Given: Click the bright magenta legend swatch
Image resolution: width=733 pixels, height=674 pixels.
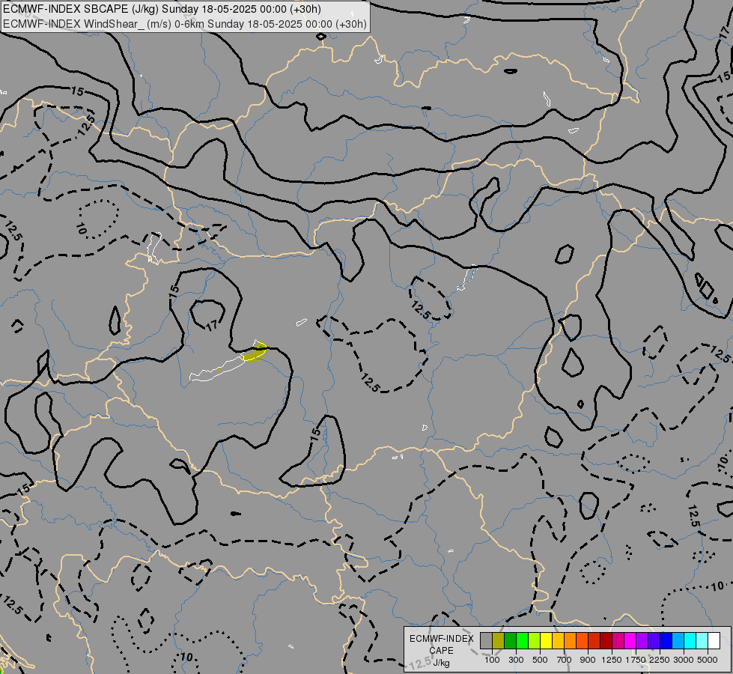Looking at the screenshot, I should click(630, 641).
